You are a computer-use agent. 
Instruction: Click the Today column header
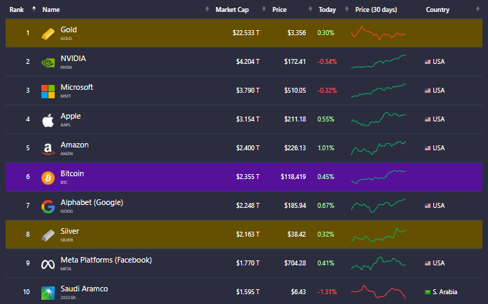327,10
